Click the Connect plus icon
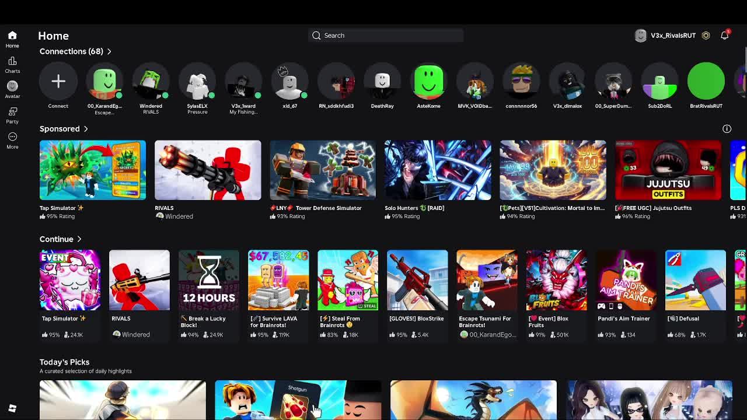Image resolution: width=747 pixels, height=420 pixels. [58, 81]
